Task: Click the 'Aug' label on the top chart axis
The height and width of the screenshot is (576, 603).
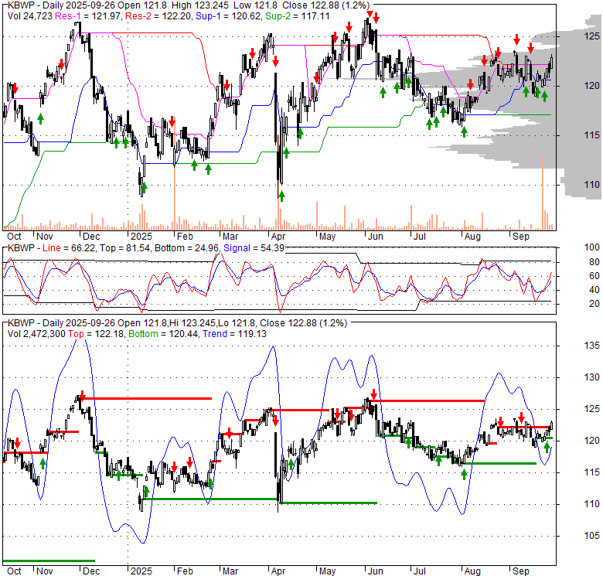Action: tap(472, 237)
